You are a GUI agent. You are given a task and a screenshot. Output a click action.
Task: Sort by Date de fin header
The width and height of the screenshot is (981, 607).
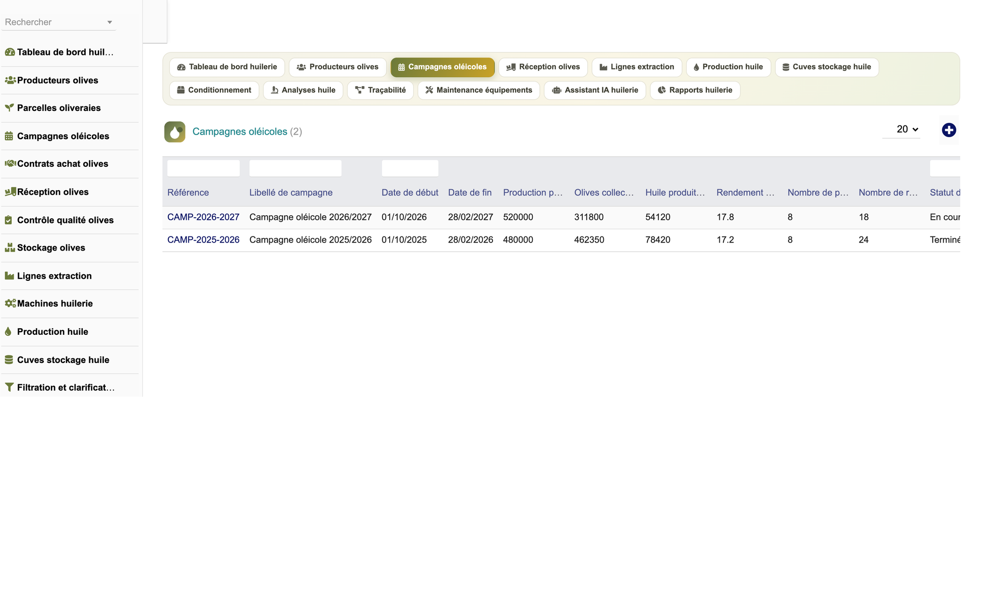point(469,193)
